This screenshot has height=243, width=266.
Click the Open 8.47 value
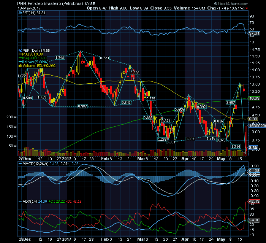tap(97, 8)
